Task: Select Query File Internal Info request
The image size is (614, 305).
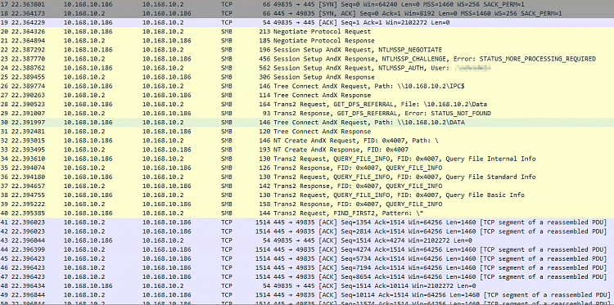Action: [x=307, y=159]
